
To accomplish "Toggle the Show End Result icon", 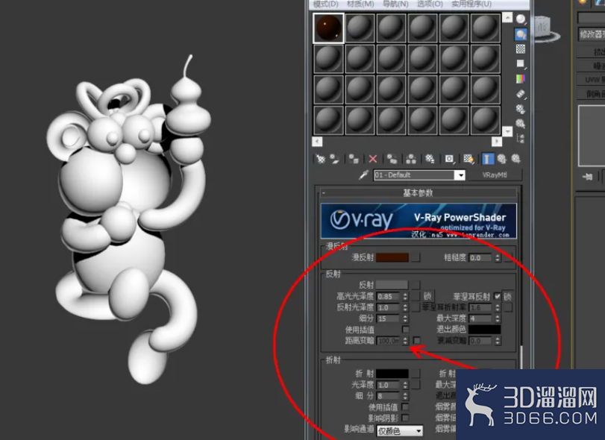I will point(487,159).
